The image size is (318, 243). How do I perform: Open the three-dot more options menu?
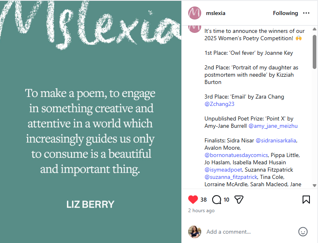[x=306, y=13]
